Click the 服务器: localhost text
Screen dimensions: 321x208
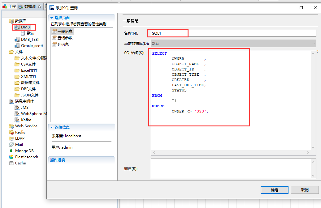tap(66, 136)
